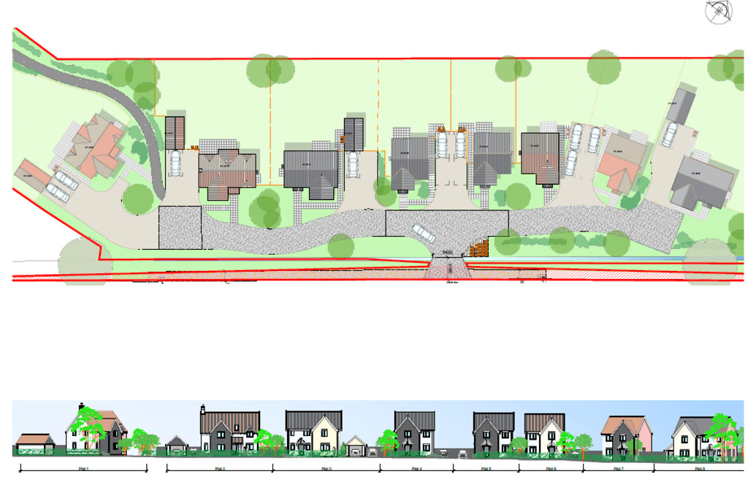Select the detached garage at far left of elevation
Screen dimensions: 748x493
(x=34, y=442)
